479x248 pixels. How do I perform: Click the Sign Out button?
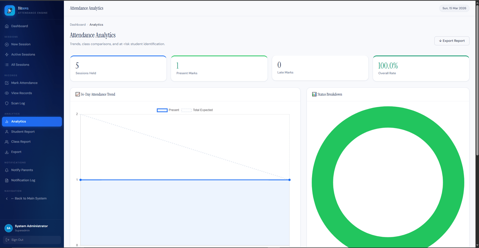click(32, 240)
